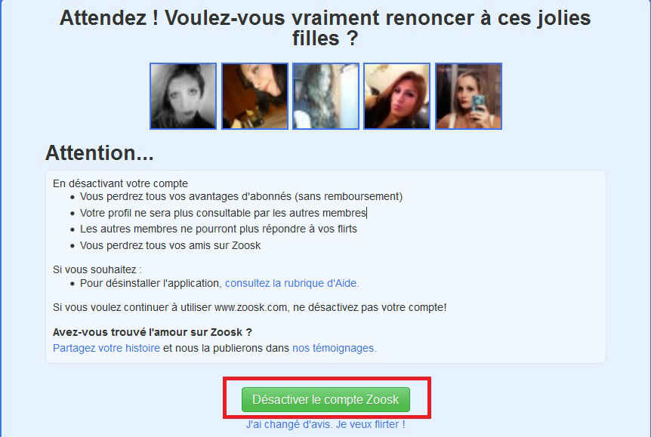Viewport: 651px width, 437px height.
Task: Click the Partagez votre histoire link
Action: click(x=106, y=348)
